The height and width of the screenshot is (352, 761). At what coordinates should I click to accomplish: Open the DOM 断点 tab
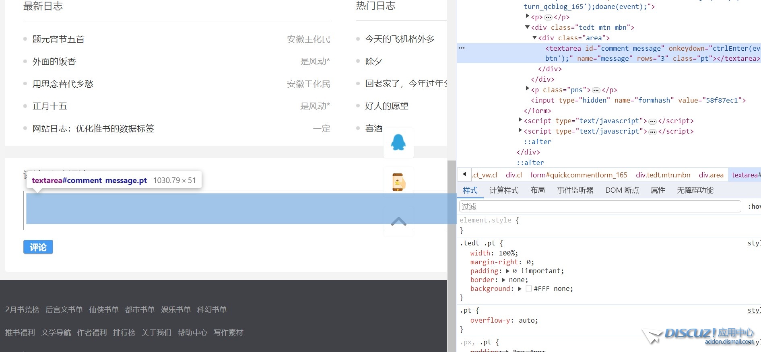coord(622,190)
